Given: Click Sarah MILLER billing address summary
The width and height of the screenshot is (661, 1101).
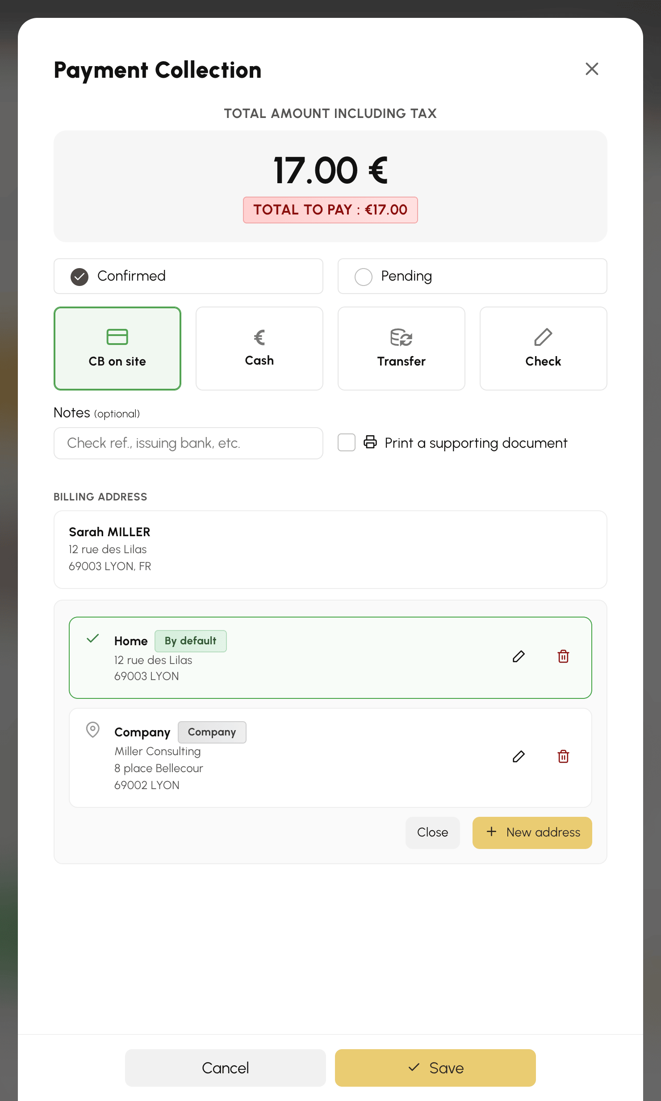Looking at the screenshot, I should point(330,550).
